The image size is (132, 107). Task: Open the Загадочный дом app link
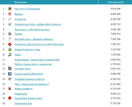coord(23,103)
